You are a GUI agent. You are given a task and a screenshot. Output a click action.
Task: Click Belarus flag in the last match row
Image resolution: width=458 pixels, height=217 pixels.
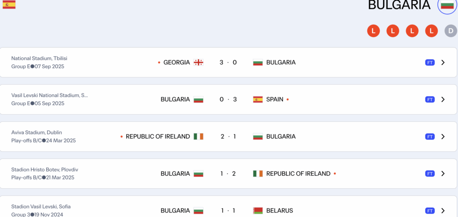click(x=258, y=211)
